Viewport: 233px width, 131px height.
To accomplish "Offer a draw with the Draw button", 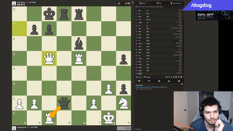I will point(139,77).
